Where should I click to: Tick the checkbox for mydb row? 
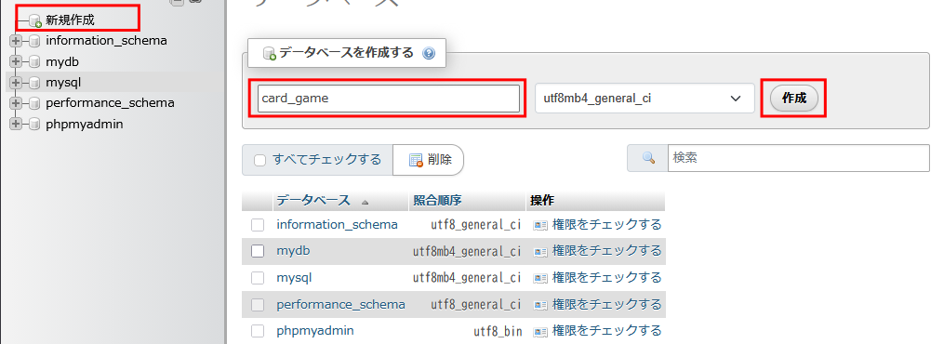258,251
